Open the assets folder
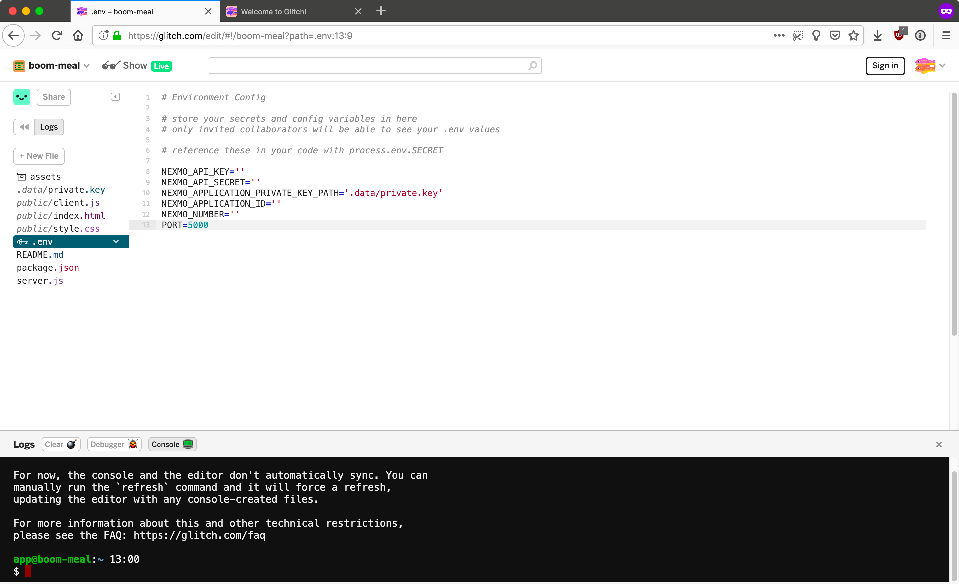959x584 pixels. [39, 177]
